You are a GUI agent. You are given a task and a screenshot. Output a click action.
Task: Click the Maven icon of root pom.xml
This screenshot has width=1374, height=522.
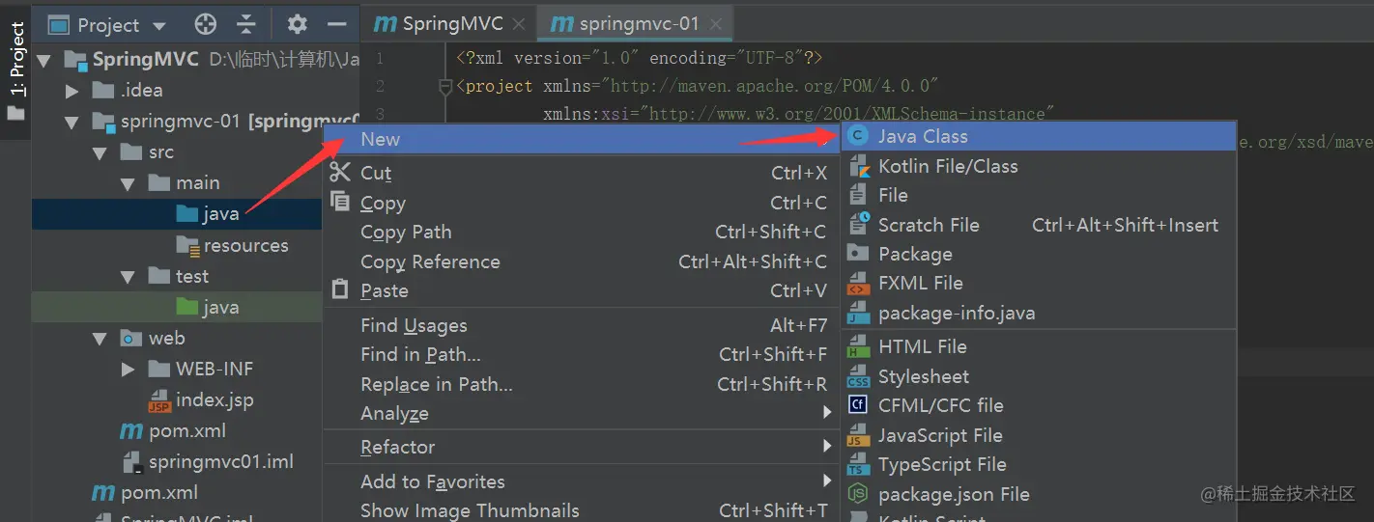point(103,493)
